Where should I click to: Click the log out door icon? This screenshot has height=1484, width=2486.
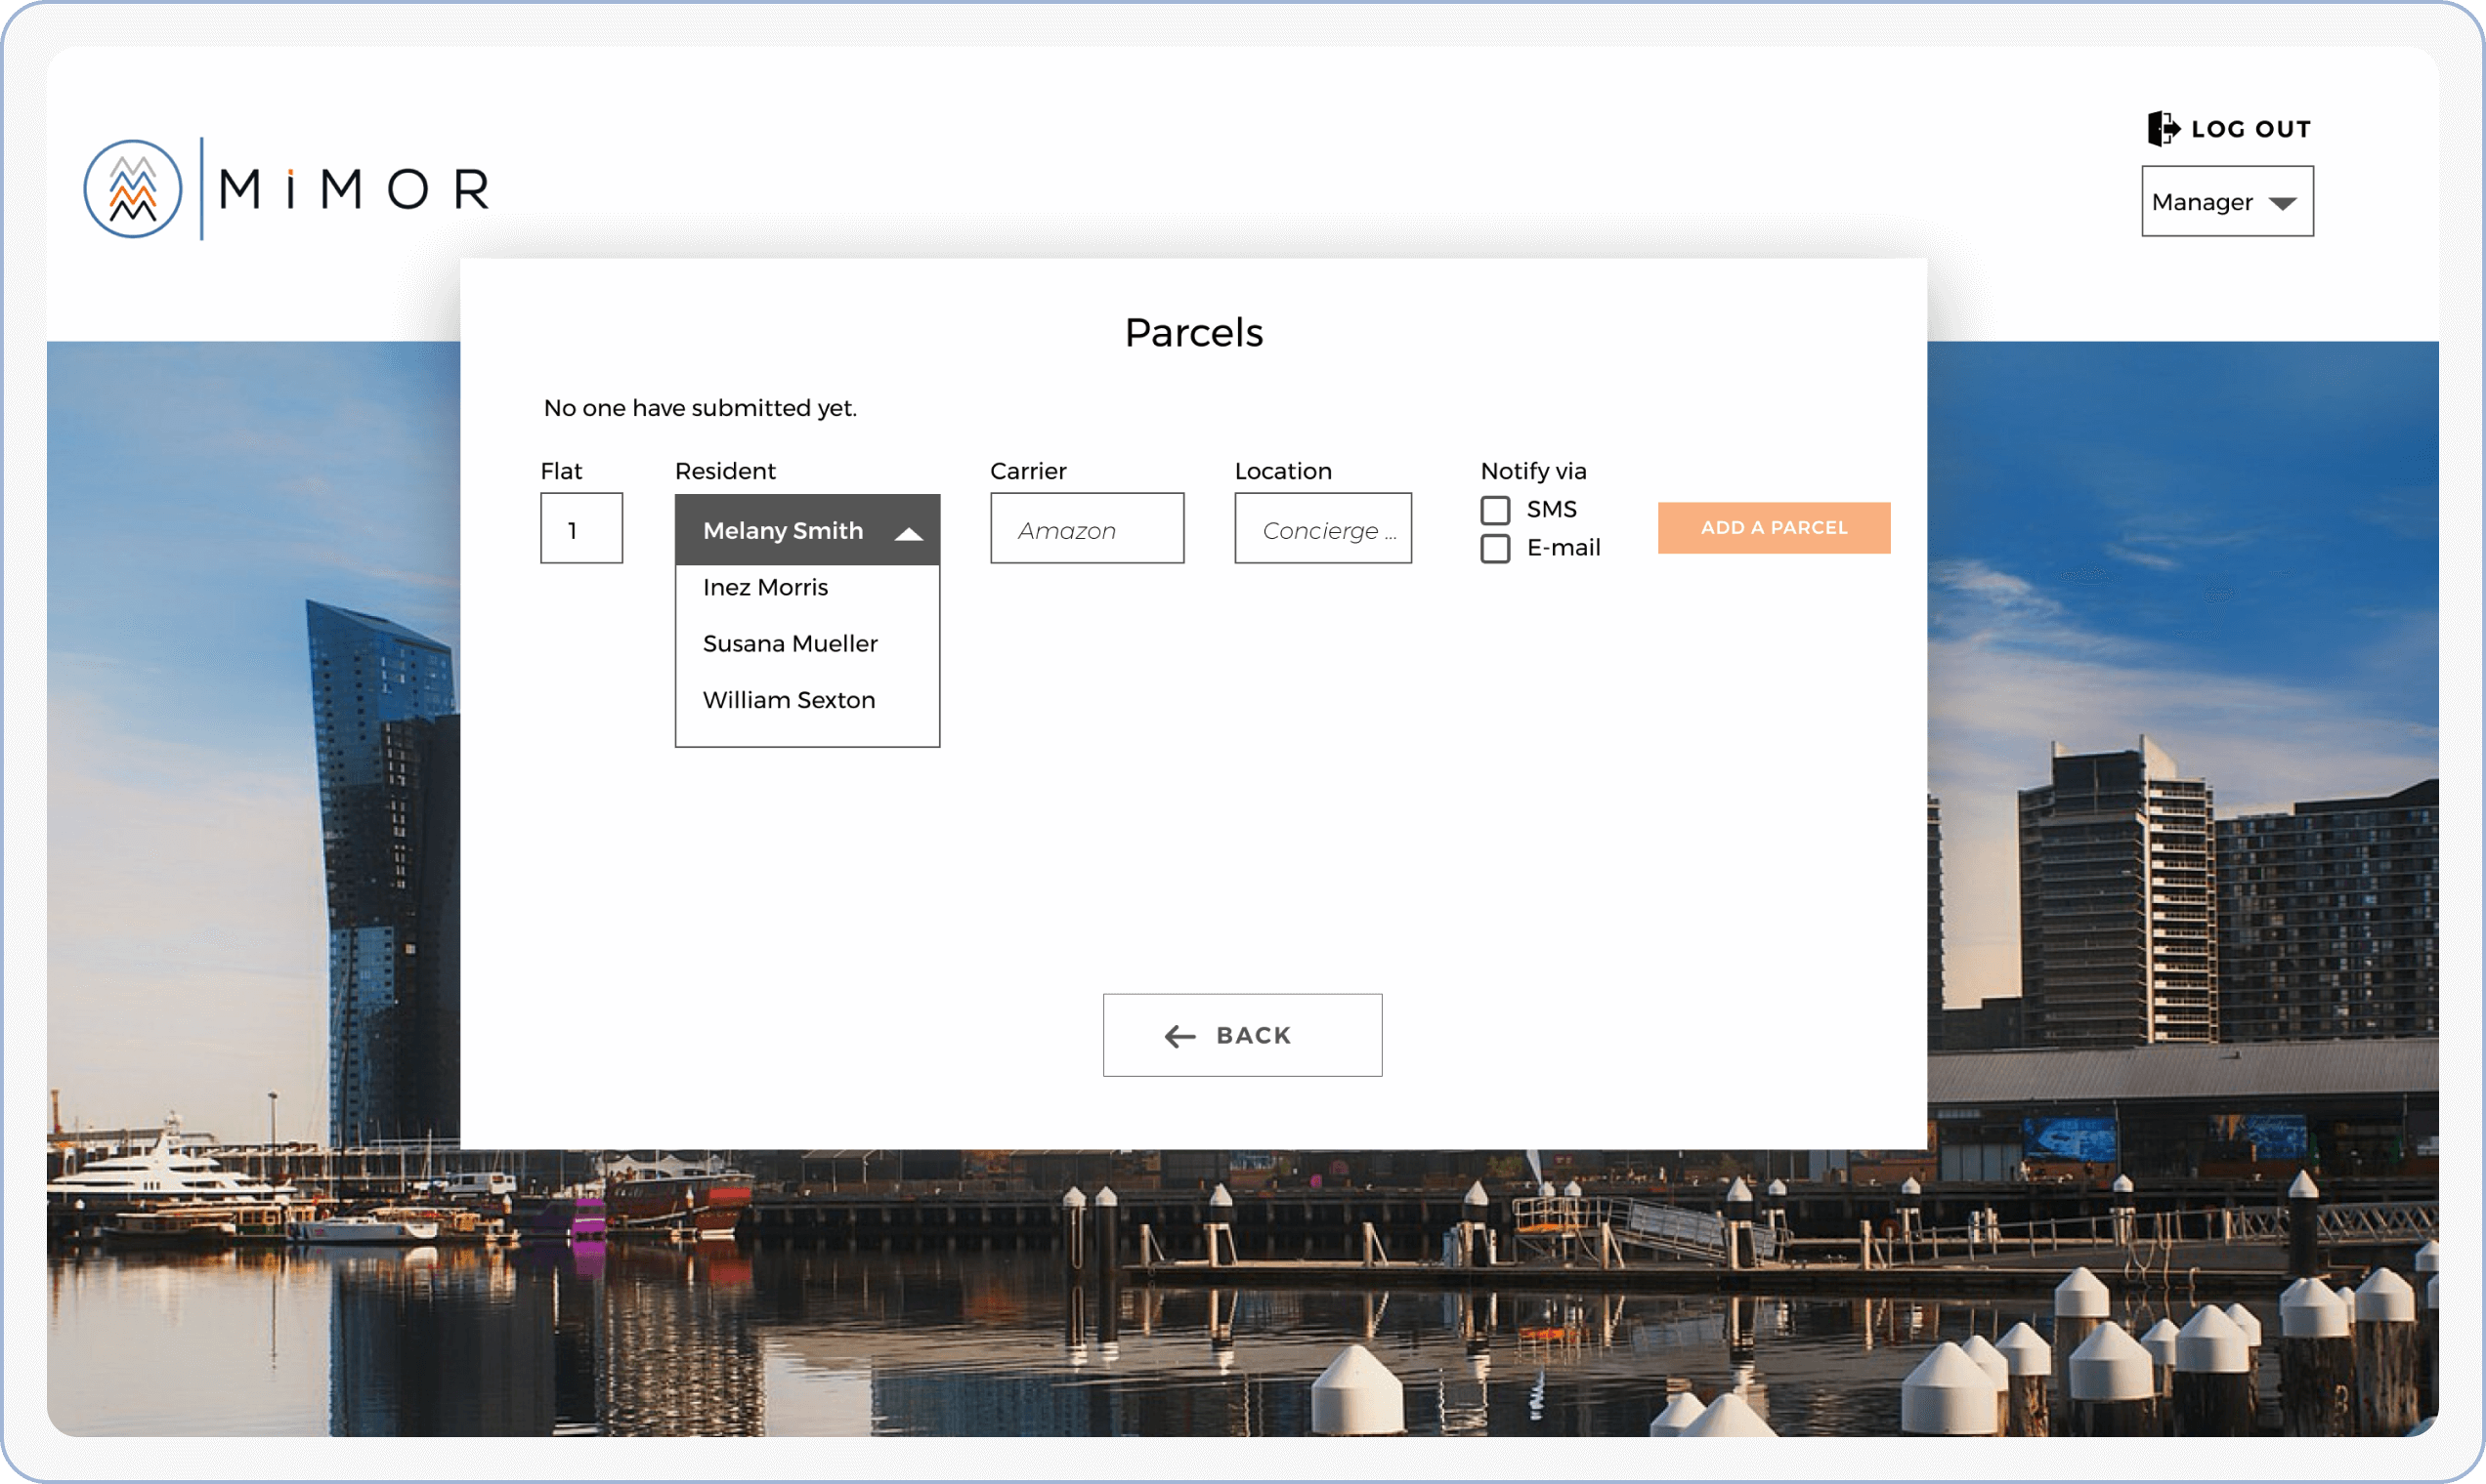click(x=2162, y=128)
